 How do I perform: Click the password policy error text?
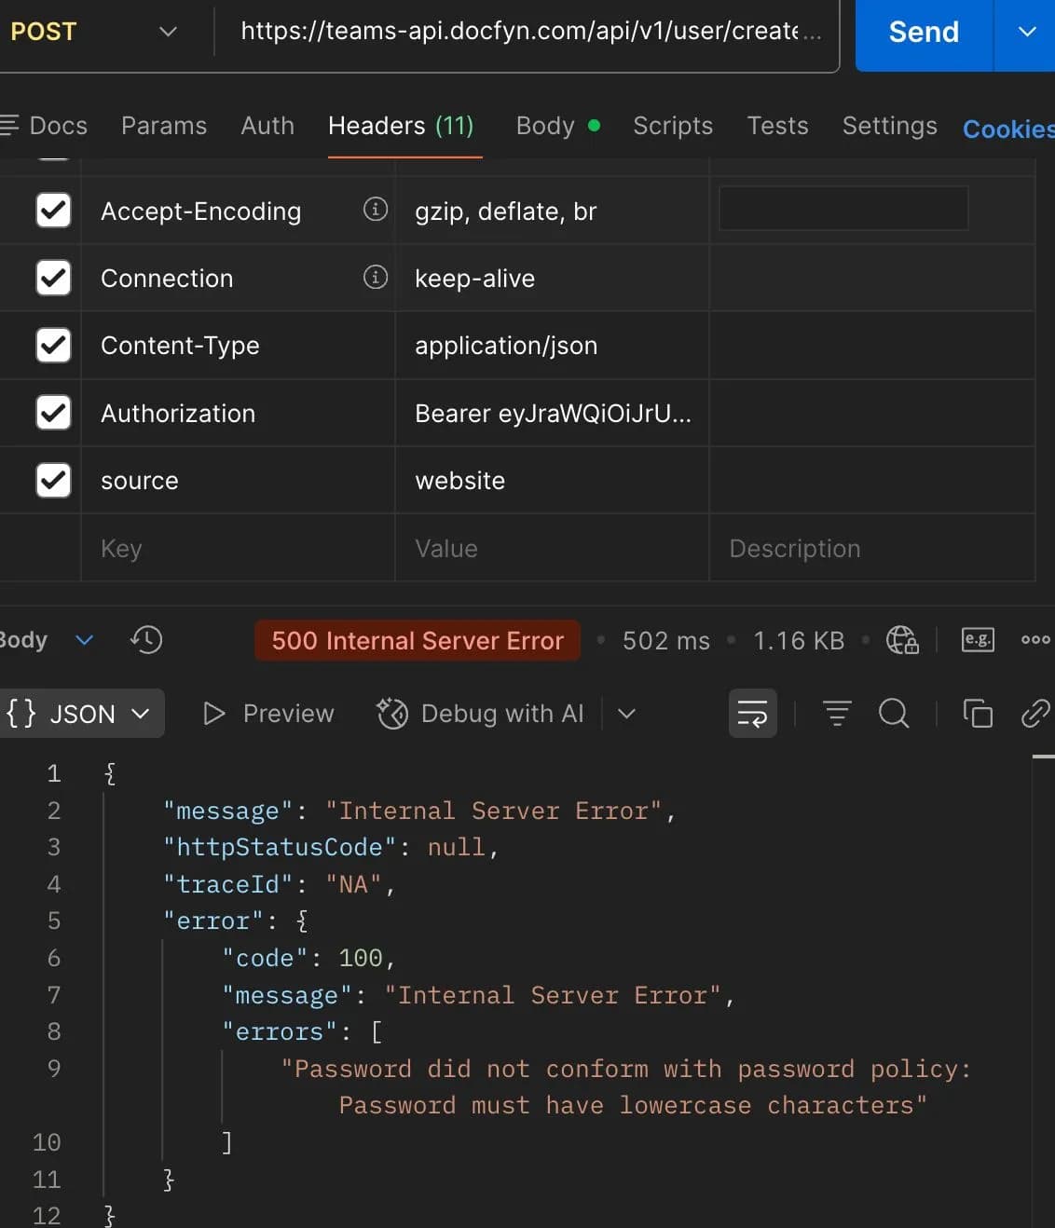click(625, 1087)
